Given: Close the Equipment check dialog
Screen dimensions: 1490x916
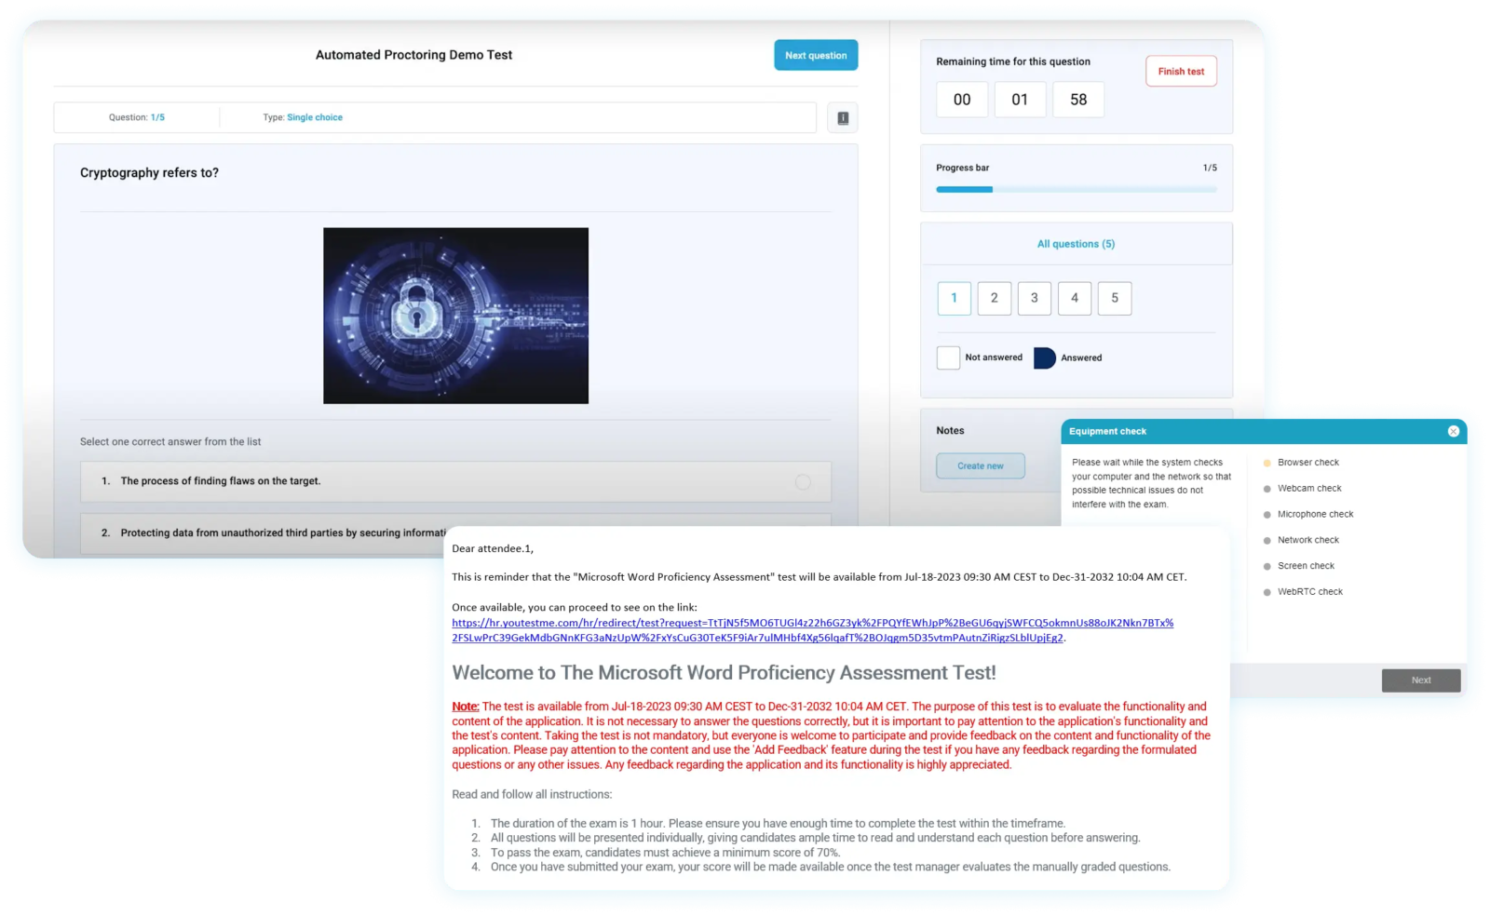Looking at the screenshot, I should pos(1453,431).
